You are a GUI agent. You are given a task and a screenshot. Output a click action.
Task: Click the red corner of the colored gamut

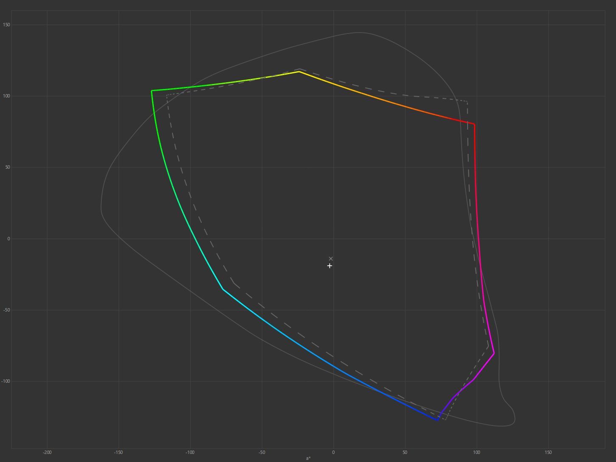(474, 124)
